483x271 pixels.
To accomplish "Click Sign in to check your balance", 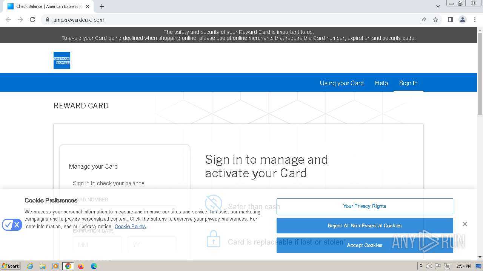I will click(109, 183).
